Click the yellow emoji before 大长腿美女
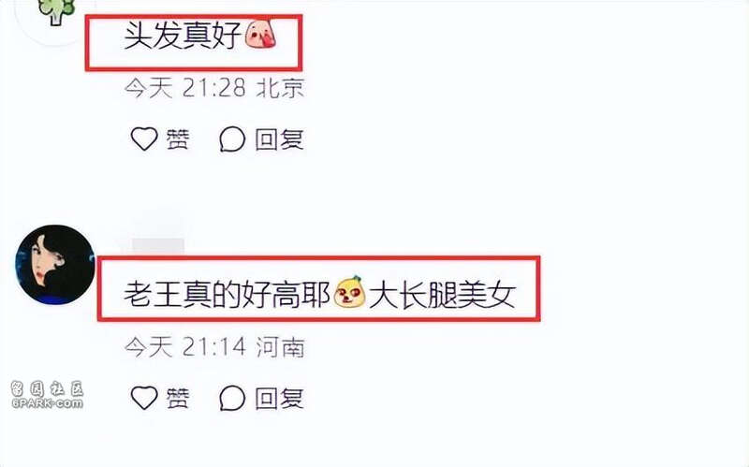Viewport: 749px width, 467px height. (x=349, y=291)
